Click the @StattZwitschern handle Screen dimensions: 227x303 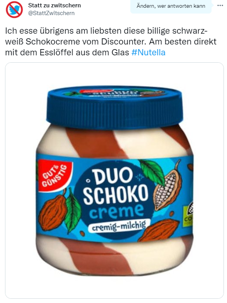point(51,13)
